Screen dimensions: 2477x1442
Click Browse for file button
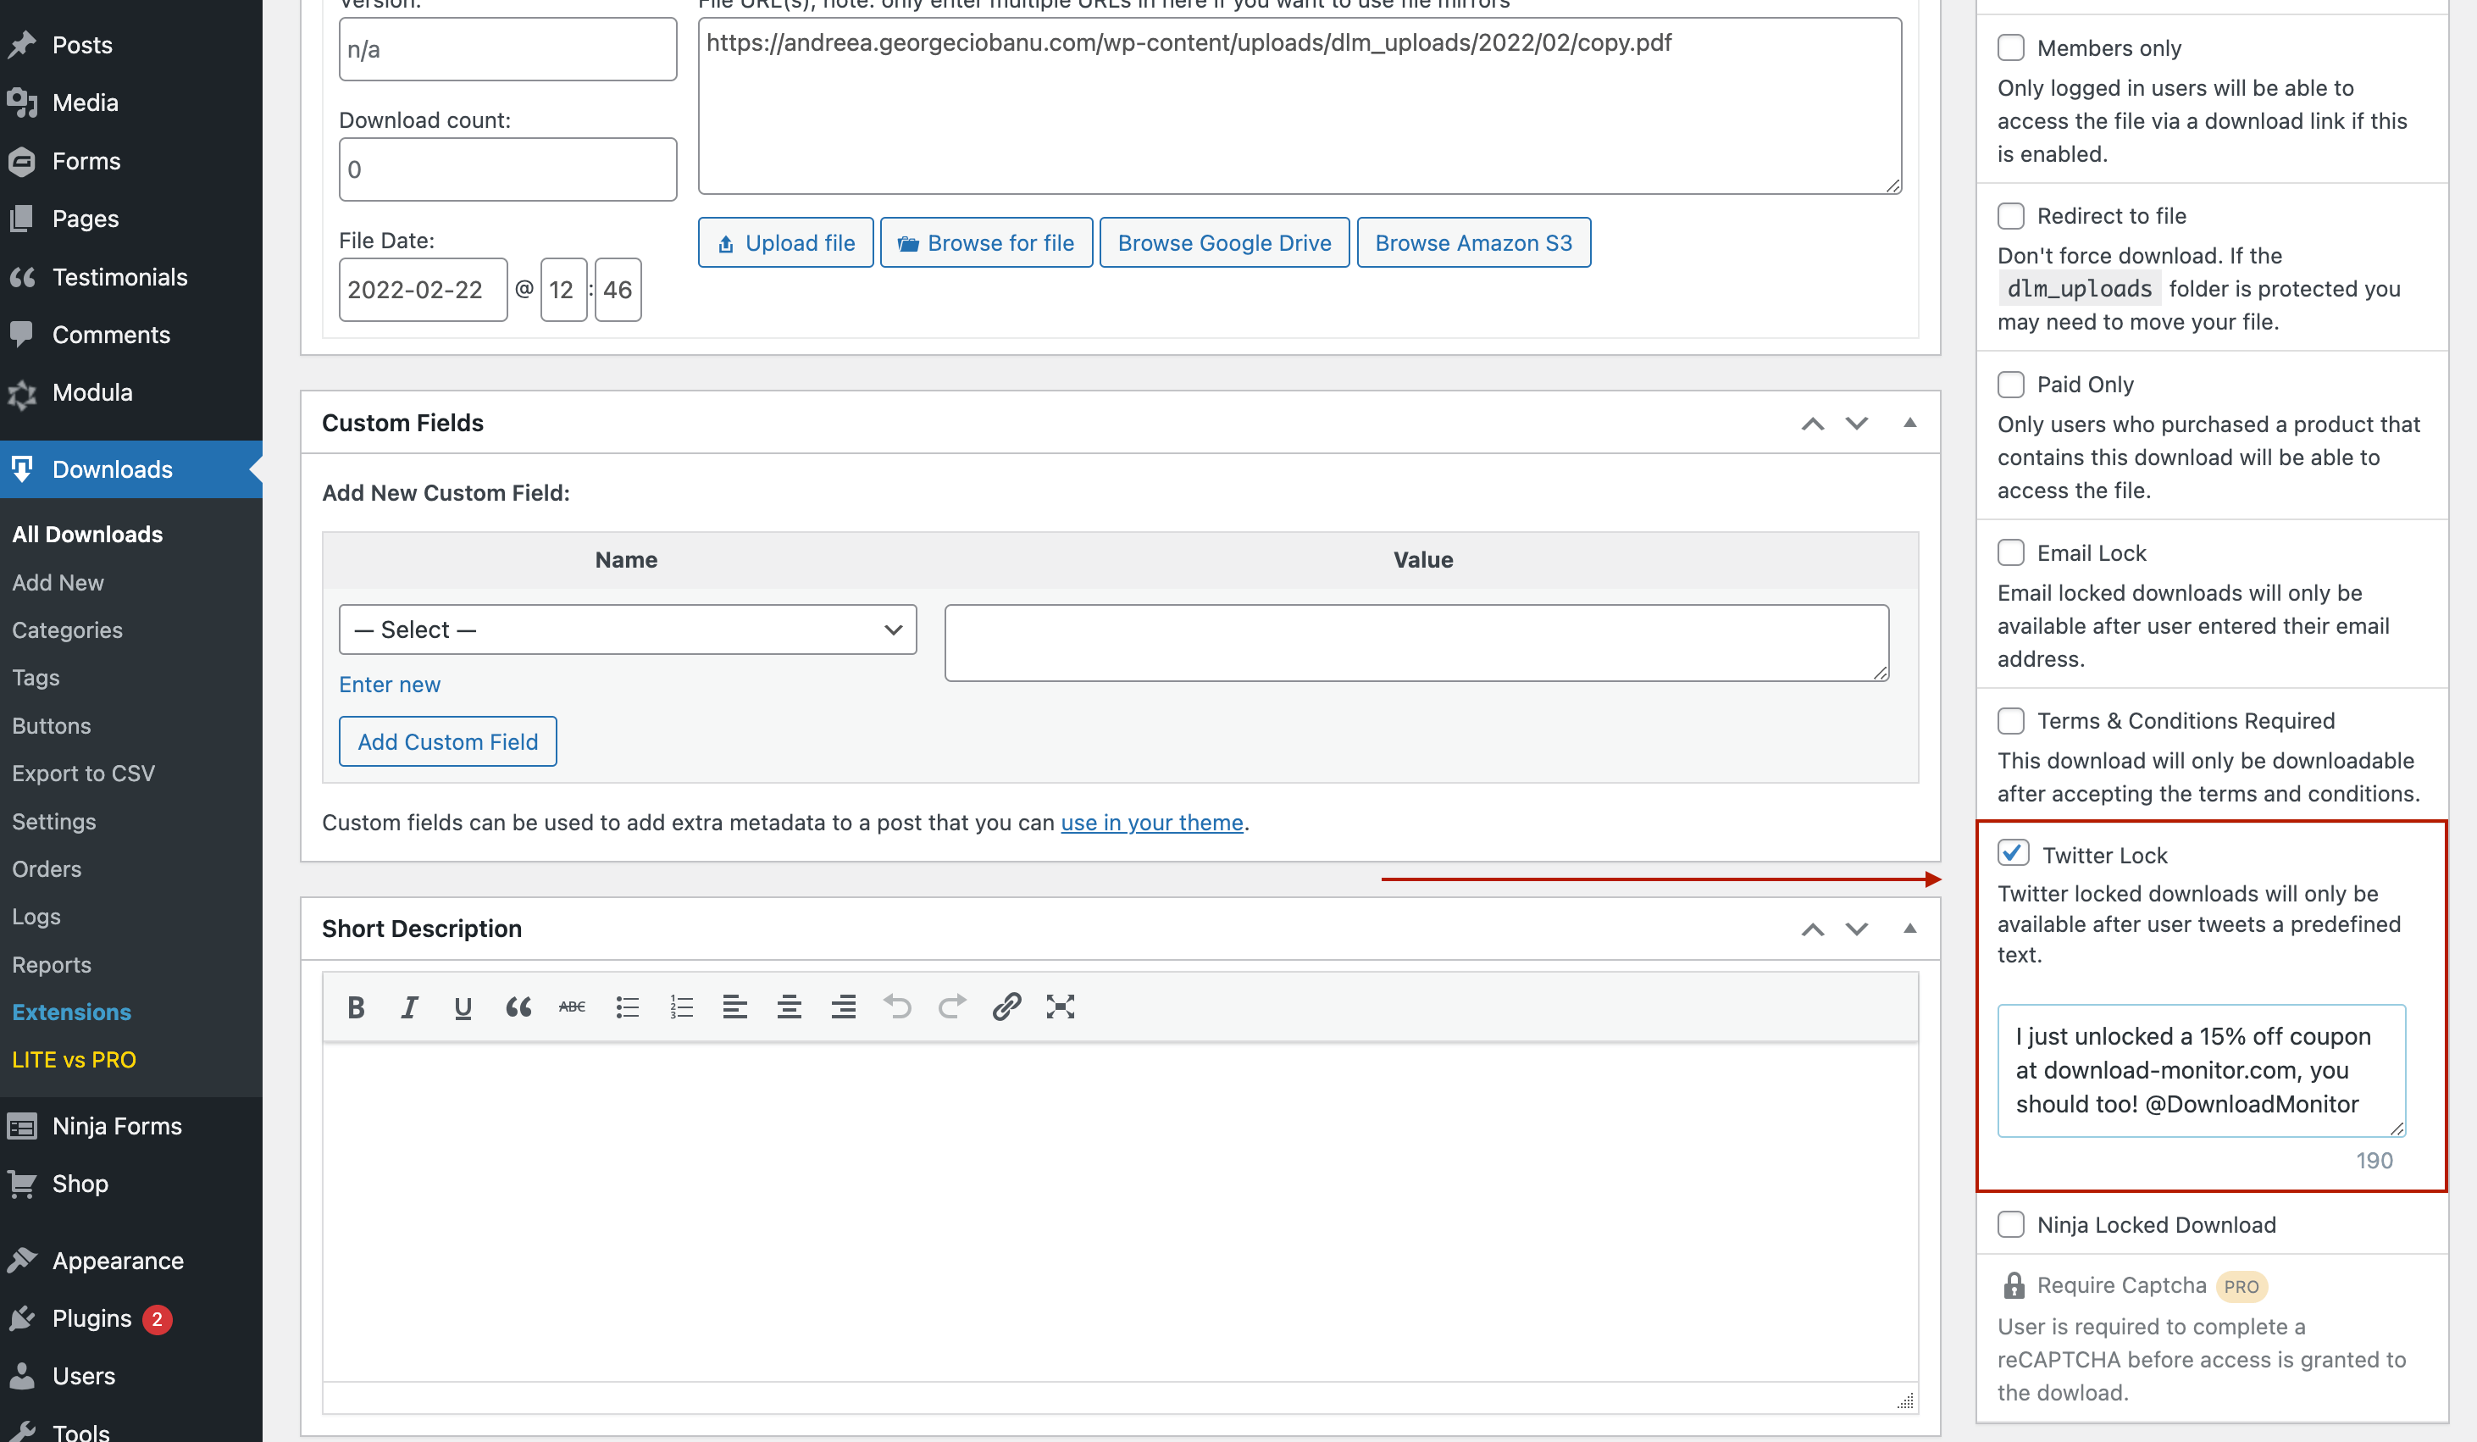coord(986,241)
